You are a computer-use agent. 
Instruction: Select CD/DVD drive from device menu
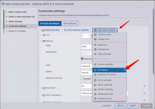click(104, 35)
